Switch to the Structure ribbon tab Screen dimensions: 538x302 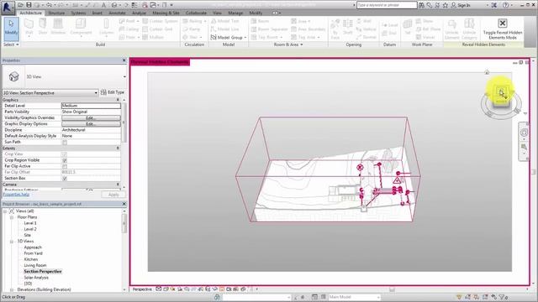click(56, 13)
